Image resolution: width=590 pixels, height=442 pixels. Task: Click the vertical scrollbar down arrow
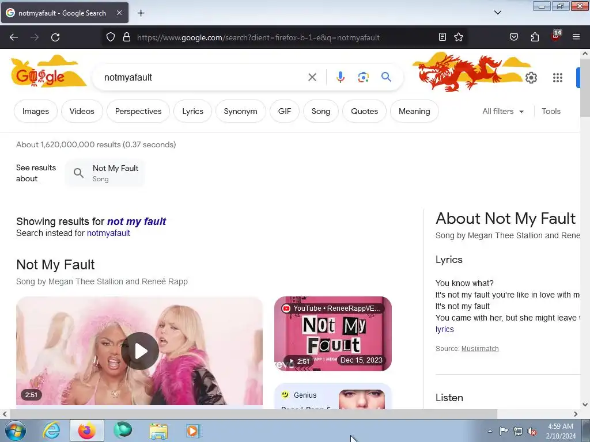coord(585,405)
